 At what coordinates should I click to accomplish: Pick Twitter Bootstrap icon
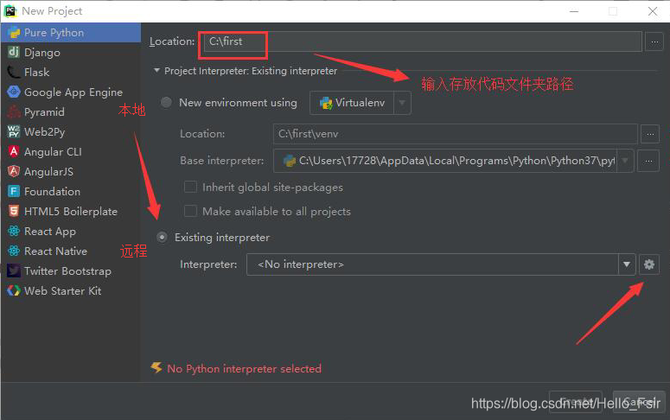tap(14, 270)
